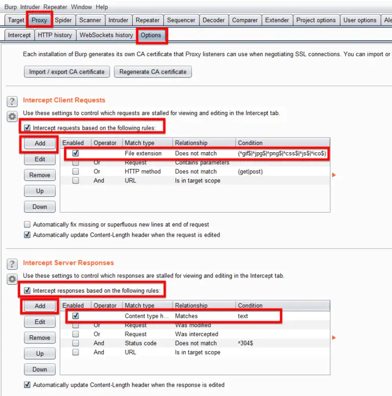392x396 pixels.
Task: Switch to the Sequencer tab
Action: click(181, 20)
